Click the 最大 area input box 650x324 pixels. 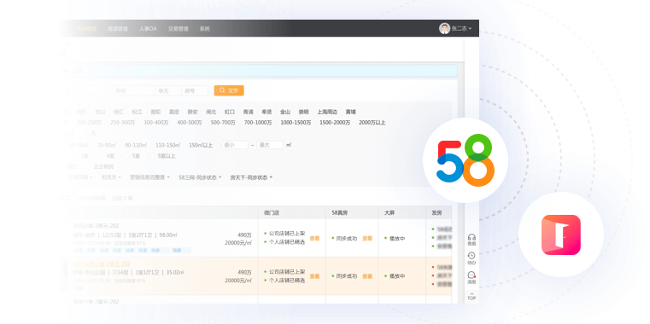click(270, 145)
